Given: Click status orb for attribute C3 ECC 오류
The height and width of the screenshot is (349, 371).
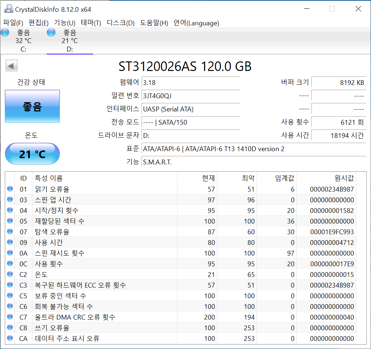Looking at the screenshot, I should pos(10,285).
